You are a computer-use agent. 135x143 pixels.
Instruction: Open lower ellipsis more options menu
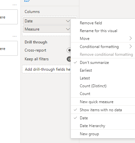click(15, 36)
